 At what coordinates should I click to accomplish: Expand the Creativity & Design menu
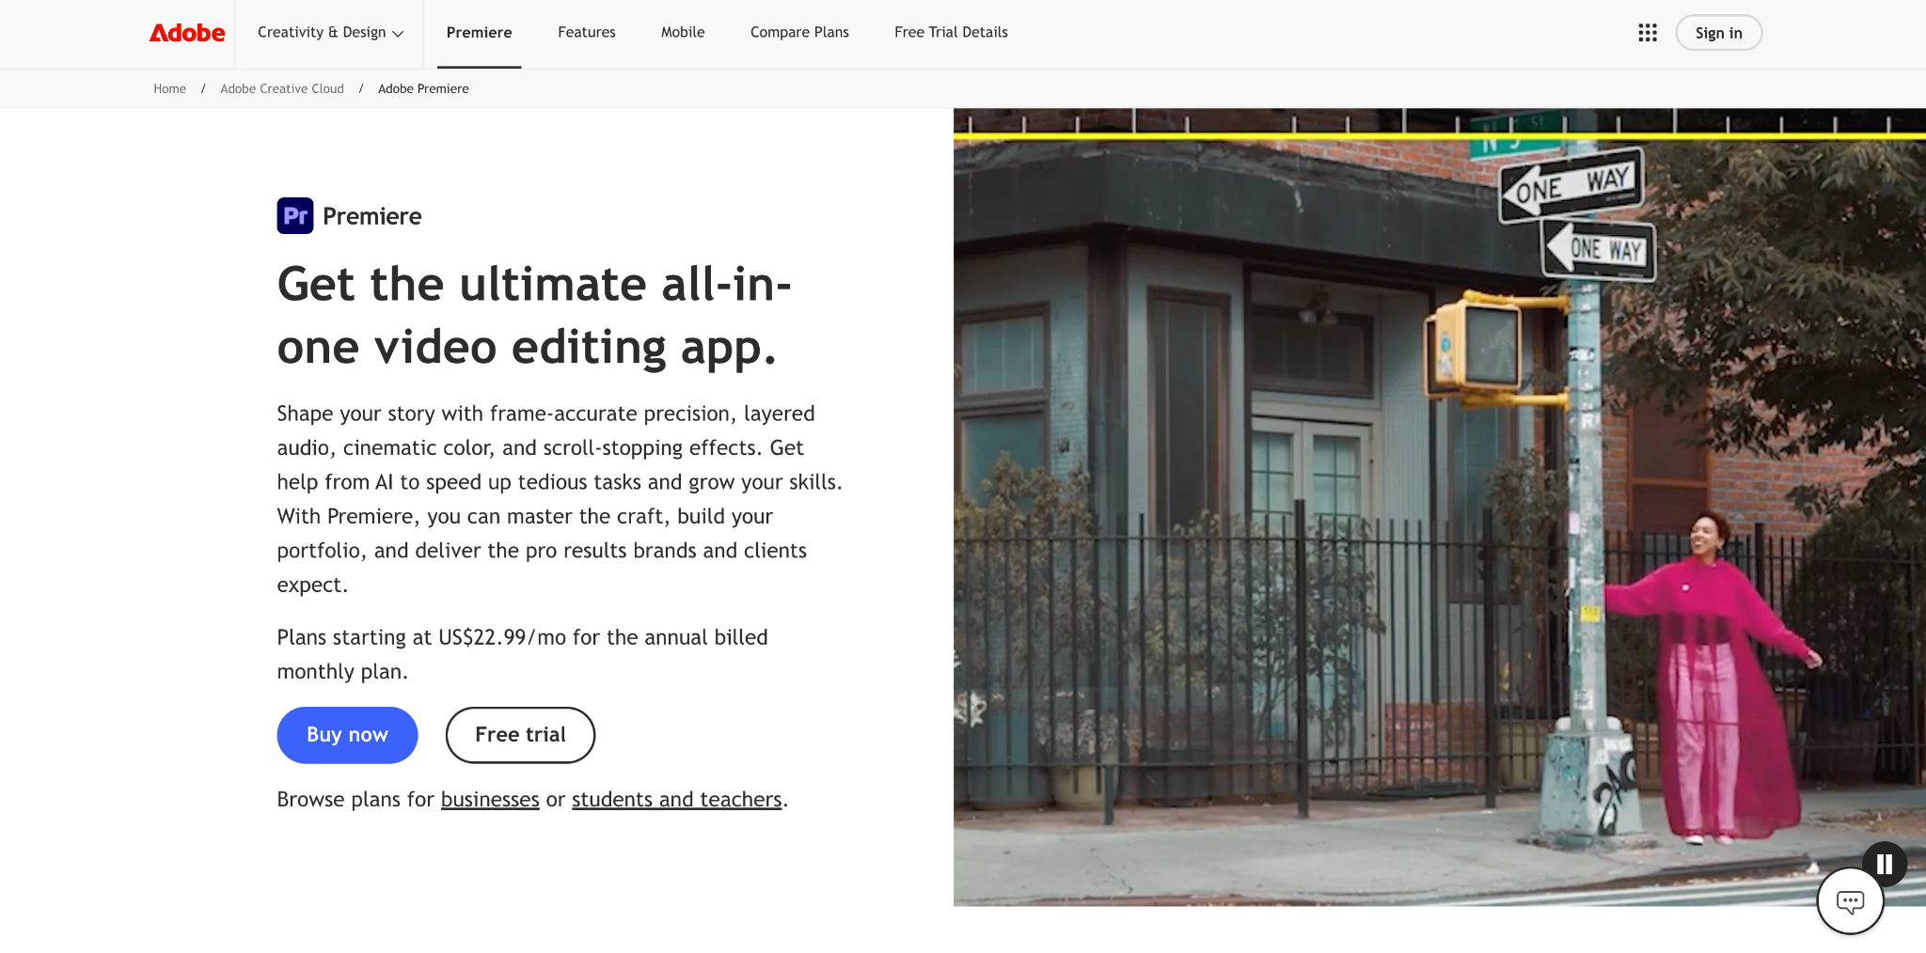click(x=330, y=33)
